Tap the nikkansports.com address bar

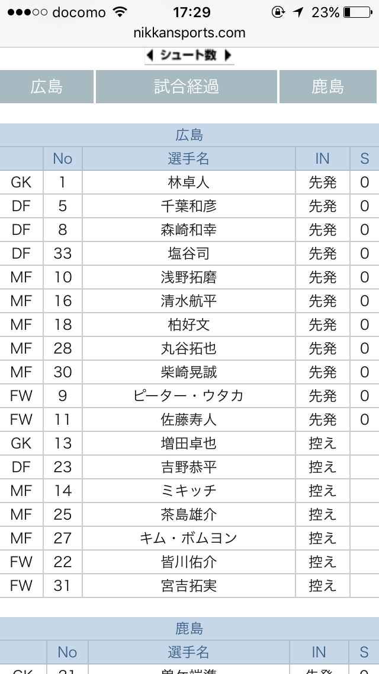click(x=189, y=33)
